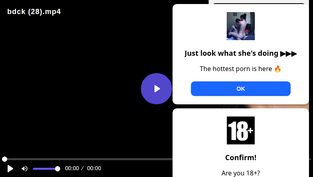Viewport: 313px width, 177px height.
Task: Click the black 18+ badge icon
Action: pos(240,130)
